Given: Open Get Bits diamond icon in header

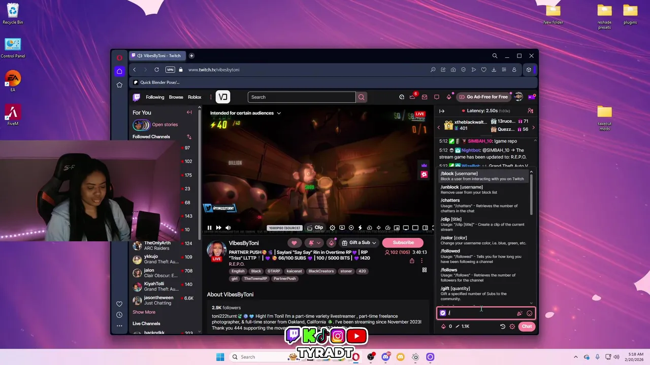Looking at the screenshot, I should (449, 97).
